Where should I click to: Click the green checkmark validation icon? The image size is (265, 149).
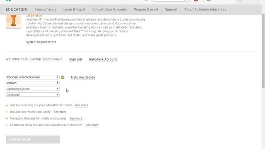point(63,77)
